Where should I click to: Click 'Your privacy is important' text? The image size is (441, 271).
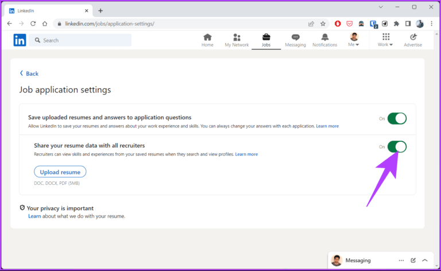[x=60, y=208]
